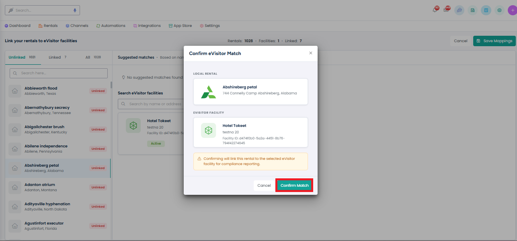Click house icon beside Adityaville hyphenation
Screen dimensions: 517x241
(15, 206)
